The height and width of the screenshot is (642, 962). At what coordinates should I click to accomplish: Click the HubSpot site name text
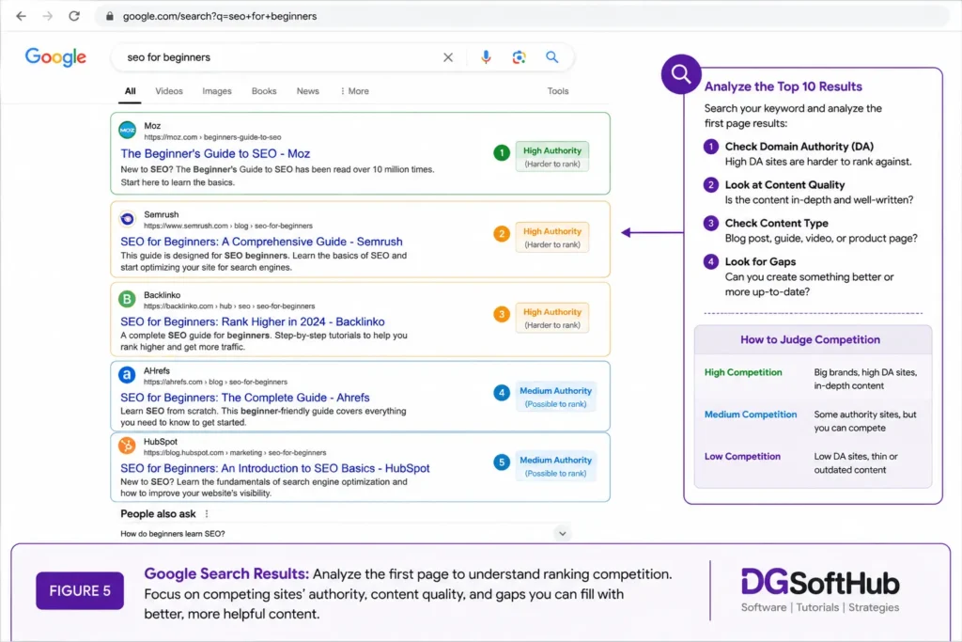(160, 441)
